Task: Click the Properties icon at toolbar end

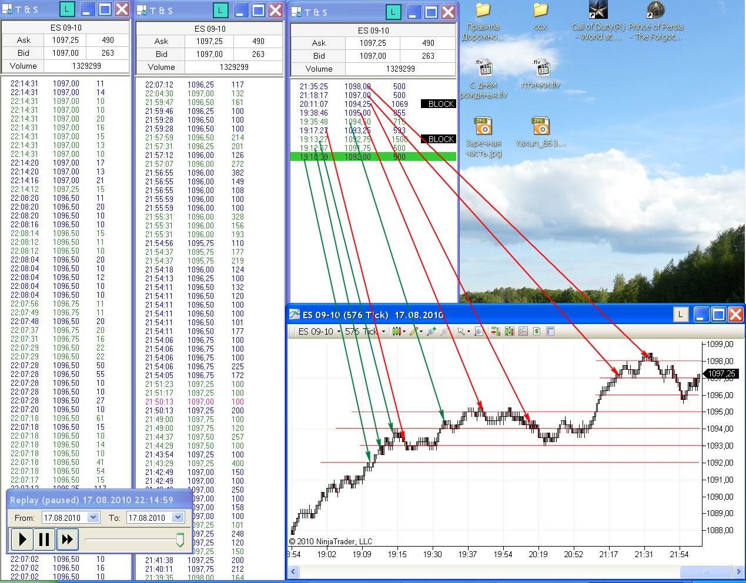Action: [550, 332]
